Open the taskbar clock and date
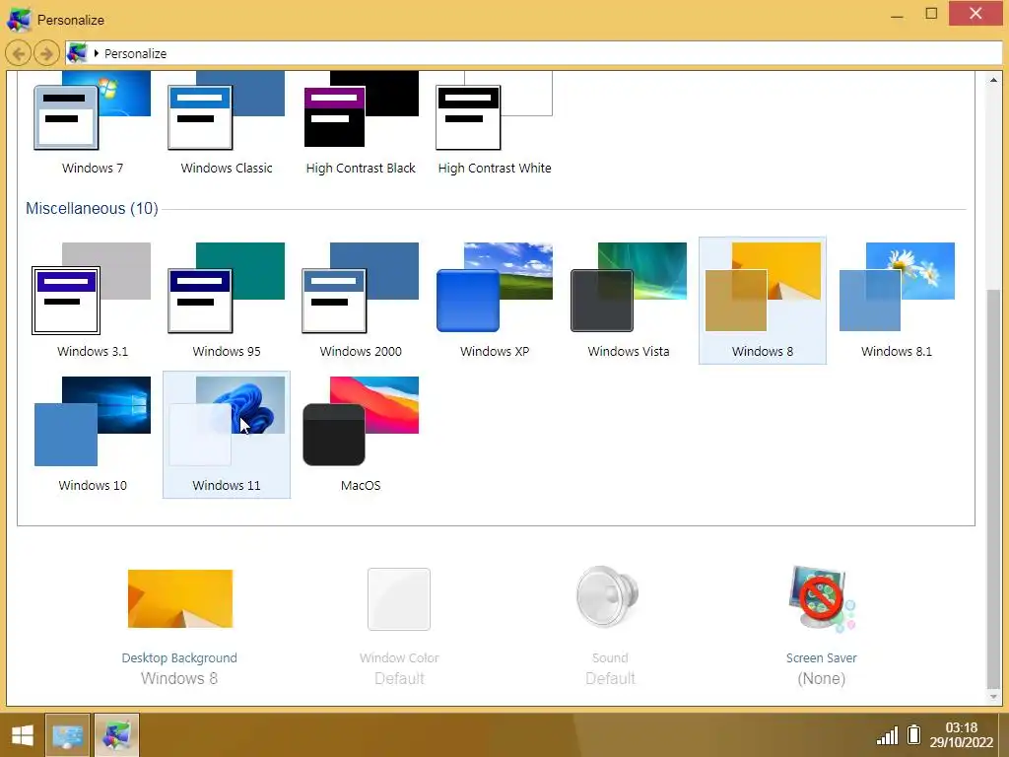The image size is (1009, 757). 962,735
